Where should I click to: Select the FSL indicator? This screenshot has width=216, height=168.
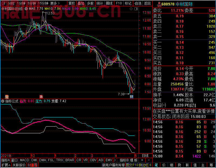point(51,160)
